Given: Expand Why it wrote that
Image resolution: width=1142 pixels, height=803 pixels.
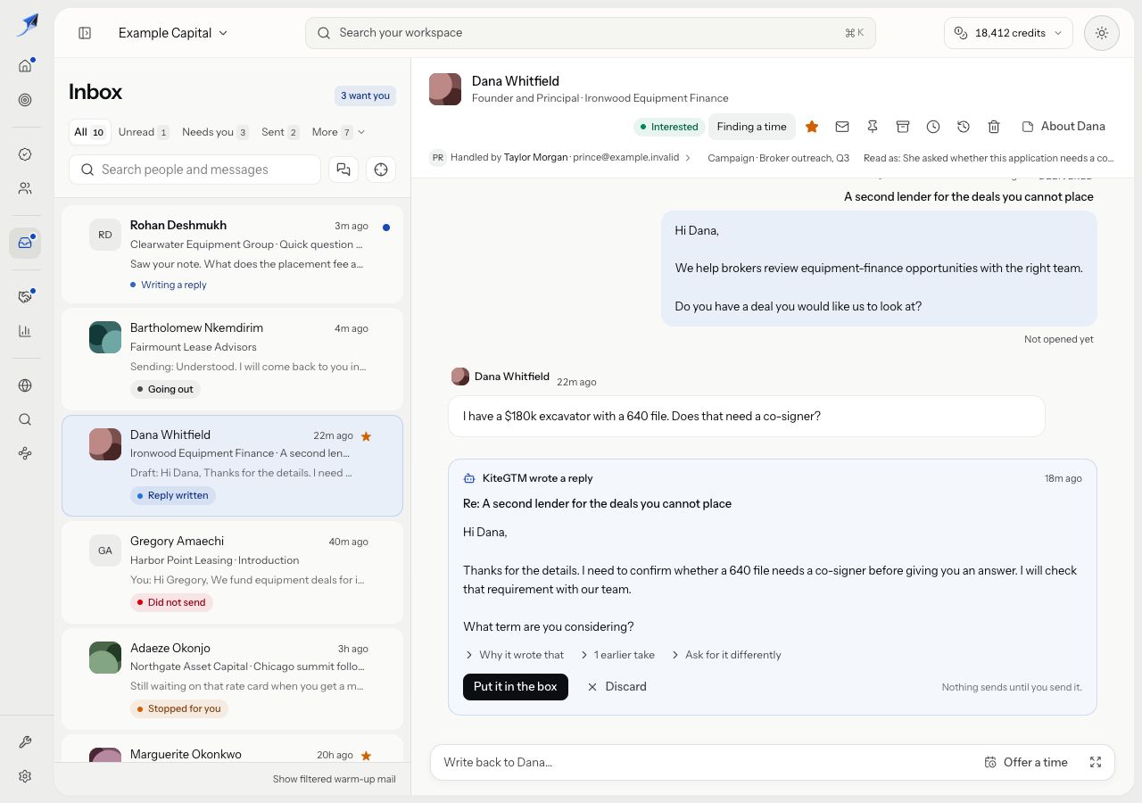Looking at the screenshot, I should coord(515,655).
